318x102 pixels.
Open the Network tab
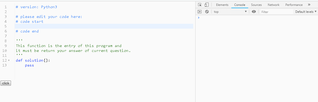point(274,5)
